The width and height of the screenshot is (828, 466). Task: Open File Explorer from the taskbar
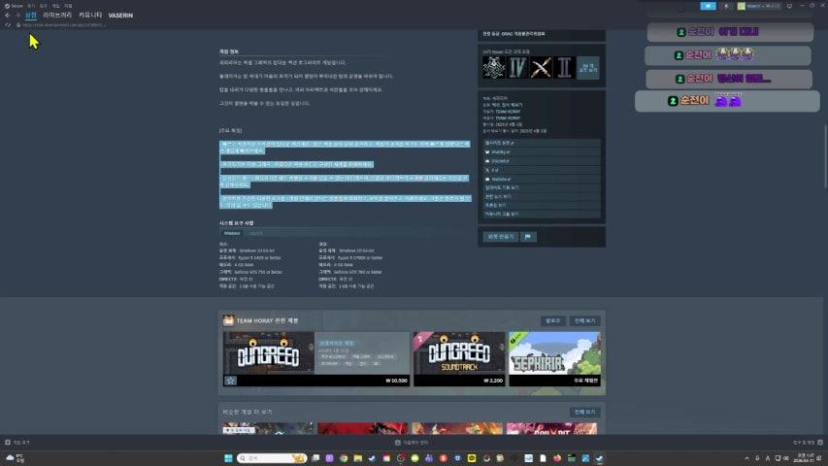click(x=358, y=458)
